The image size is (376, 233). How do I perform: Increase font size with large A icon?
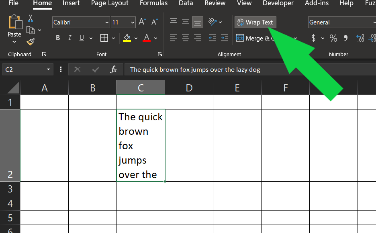click(x=142, y=22)
